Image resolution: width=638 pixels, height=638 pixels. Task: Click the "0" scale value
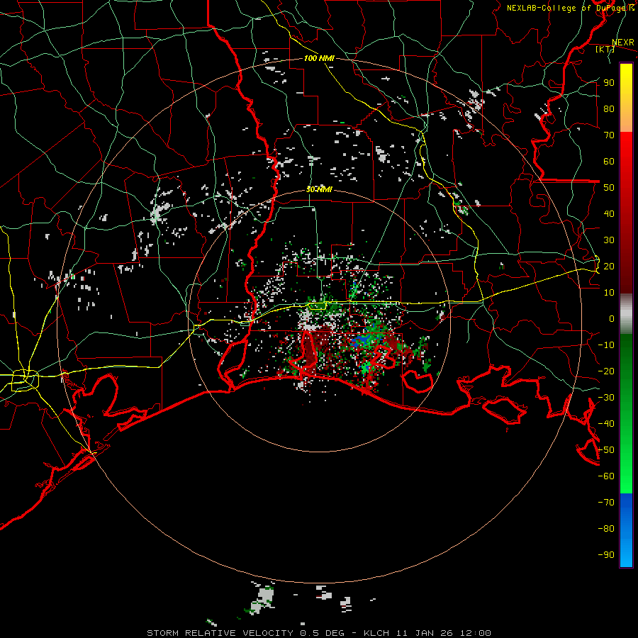(612, 319)
